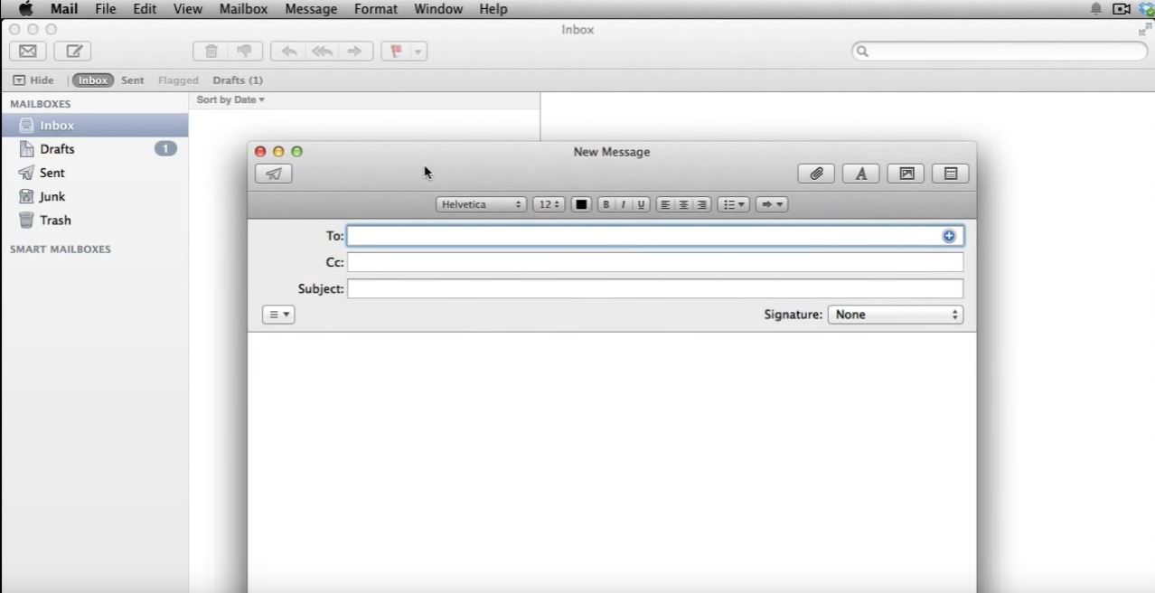Click the Get Mail envelope icon
The height and width of the screenshot is (593, 1155).
pyautogui.click(x=28, y=52)
